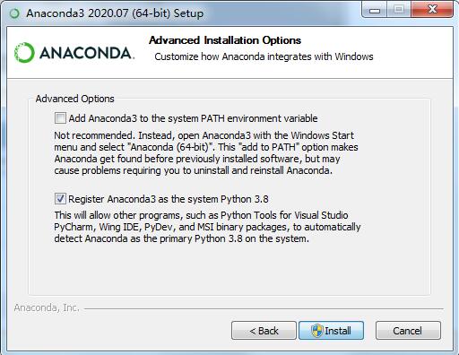Close the setup window with the red X

click(x=432, y=10)
